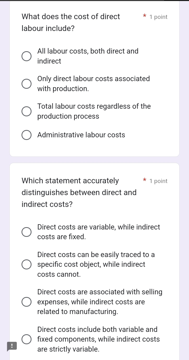Screen dimensions: 189x360
Task: Choose 'Only direct labour costs associated with production' radio
Action: 26,84
